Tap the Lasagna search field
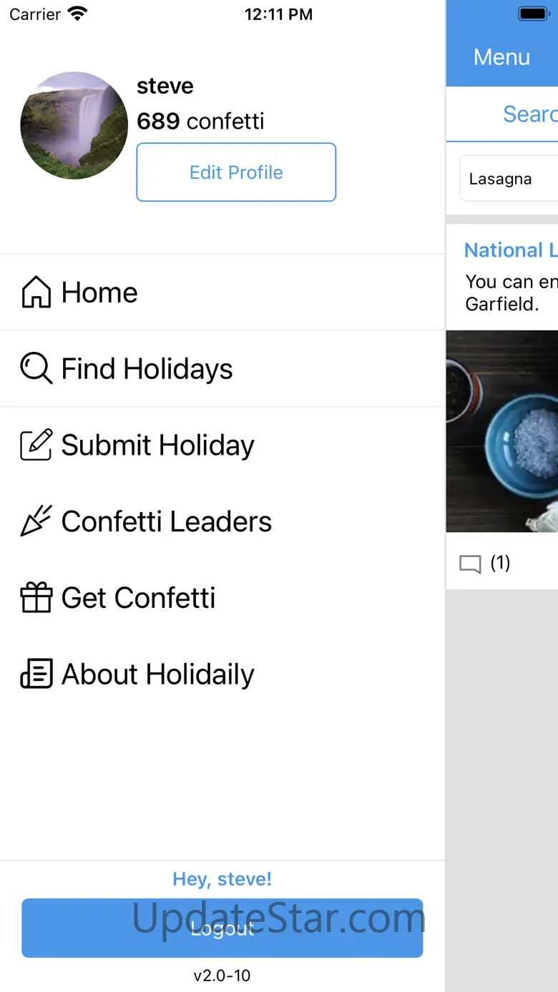 point(509,179)
